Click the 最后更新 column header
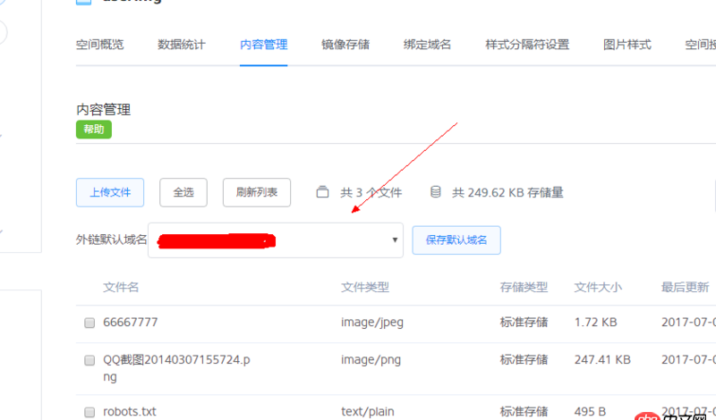This screenshot has width=716, height=420. click(685, 287)
